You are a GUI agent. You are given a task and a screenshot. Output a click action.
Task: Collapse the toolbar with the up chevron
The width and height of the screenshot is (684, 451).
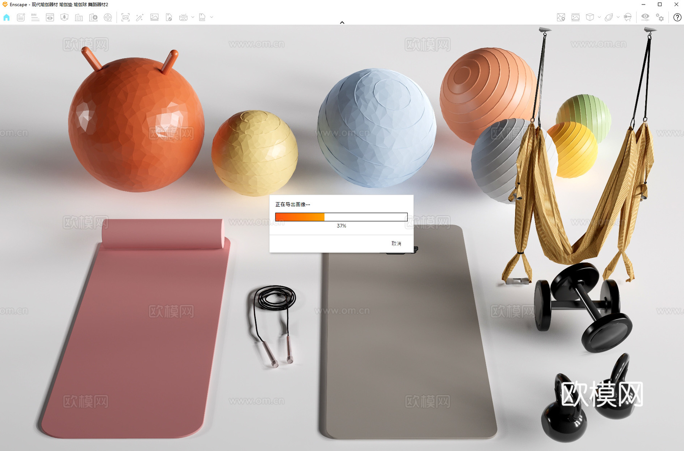(x=342, y=23)
